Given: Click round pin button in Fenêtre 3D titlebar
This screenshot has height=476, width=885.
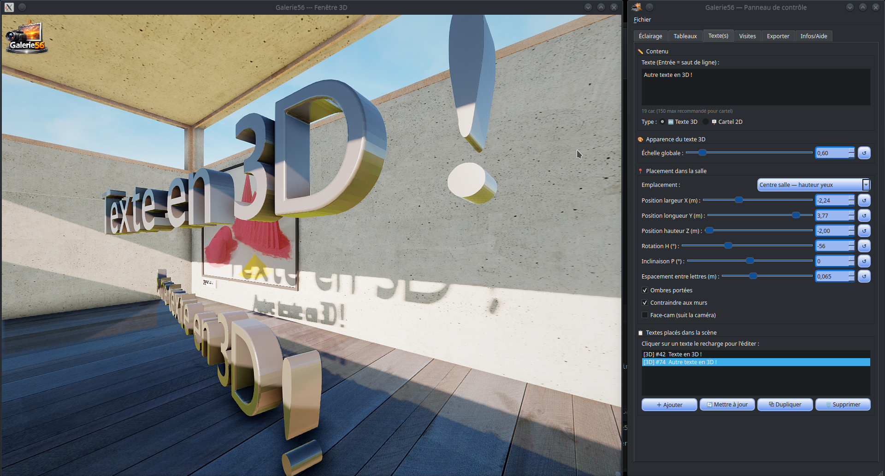Looking at the screenshot, I should coord(22,7).
